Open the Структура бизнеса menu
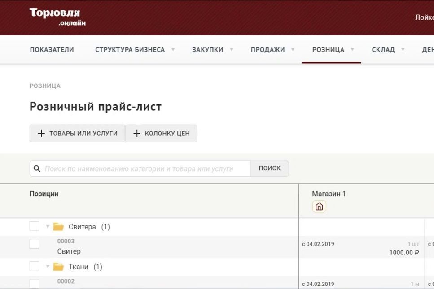The width and height of the screenshot is (434, 289). click(130, 50)
